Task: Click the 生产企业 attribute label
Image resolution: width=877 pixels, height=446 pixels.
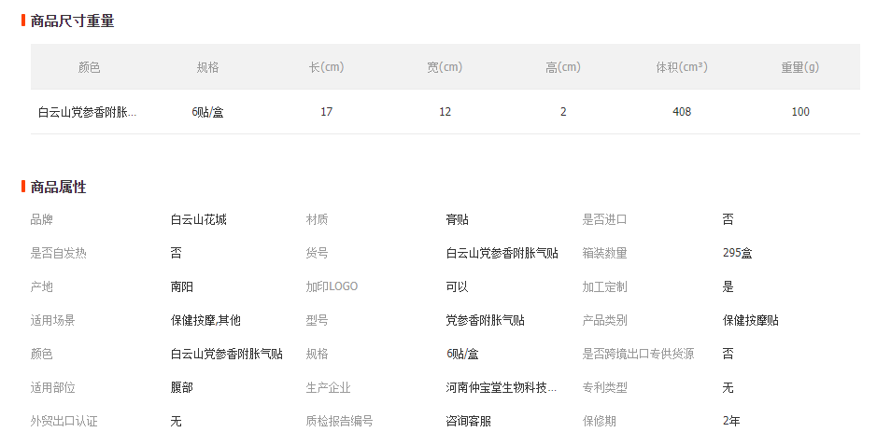Action: 329,387
